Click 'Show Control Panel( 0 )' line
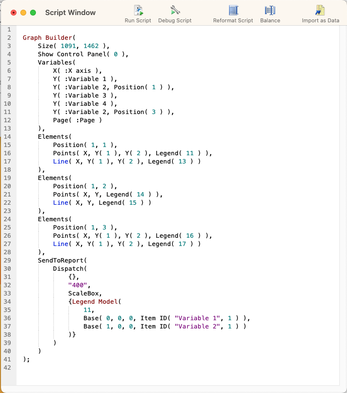 83,54
